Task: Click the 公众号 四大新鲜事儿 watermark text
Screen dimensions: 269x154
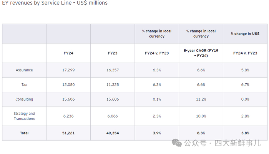Action: coord(222,143)
